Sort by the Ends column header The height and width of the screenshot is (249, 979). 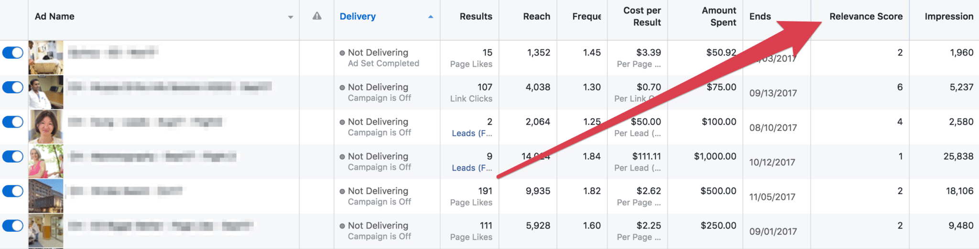pyautogui.click(x=760, y=16)
